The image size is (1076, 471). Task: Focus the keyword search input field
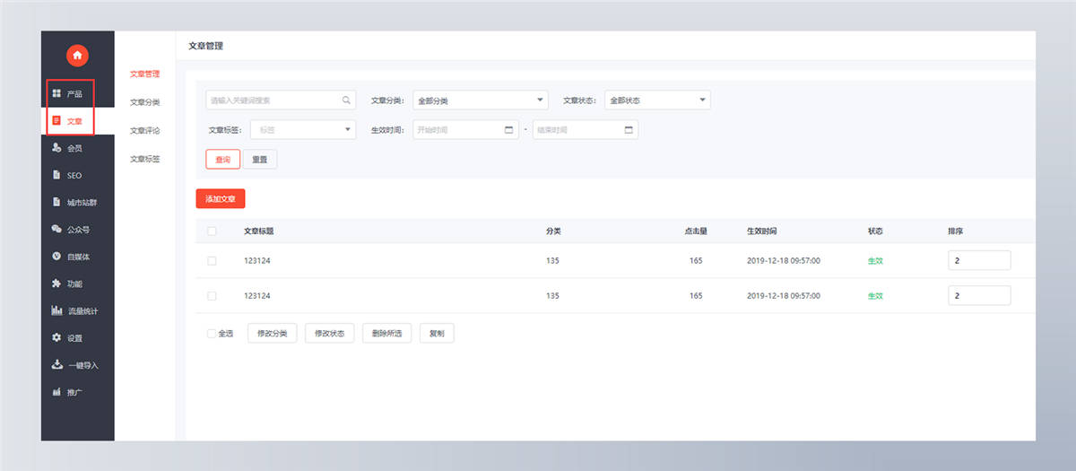281,100
